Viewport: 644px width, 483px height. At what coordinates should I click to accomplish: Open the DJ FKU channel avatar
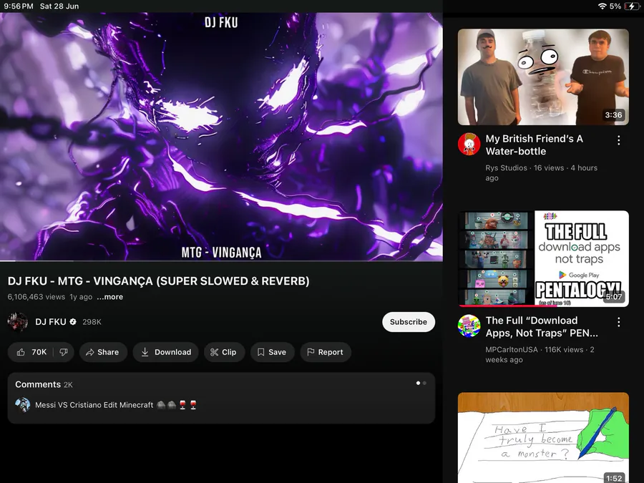point(18,322)
